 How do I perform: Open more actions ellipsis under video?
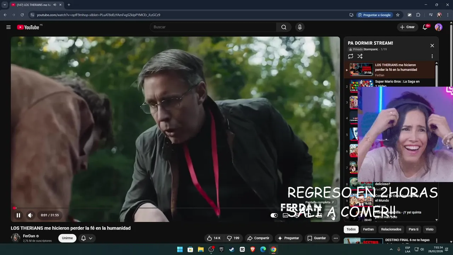336,238
